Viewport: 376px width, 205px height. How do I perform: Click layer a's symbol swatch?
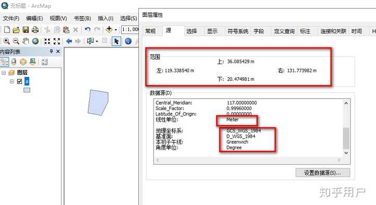(27, 90)
